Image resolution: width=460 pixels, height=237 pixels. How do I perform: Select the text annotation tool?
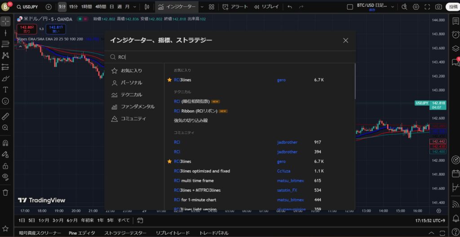coord(5,89)
